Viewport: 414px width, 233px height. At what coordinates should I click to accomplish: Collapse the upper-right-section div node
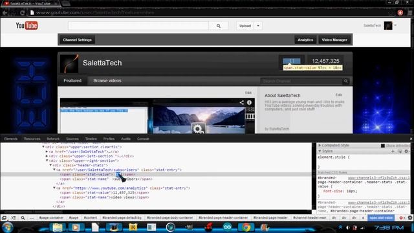(47, 161)
